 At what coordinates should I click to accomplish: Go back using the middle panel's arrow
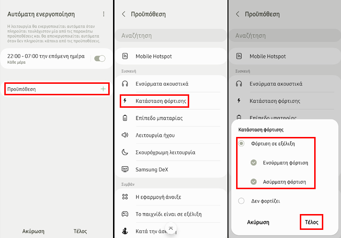click(124, 14)
